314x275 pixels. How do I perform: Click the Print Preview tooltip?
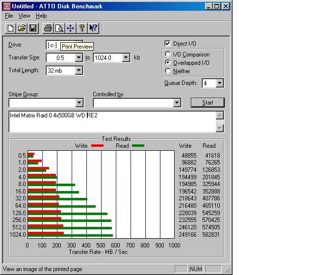pos(77,47)
